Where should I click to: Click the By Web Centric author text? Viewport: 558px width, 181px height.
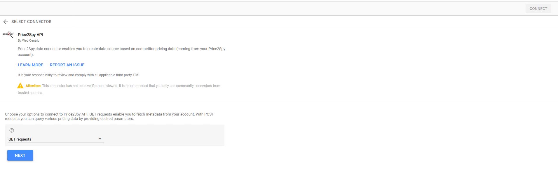click(x=29, y=40)
